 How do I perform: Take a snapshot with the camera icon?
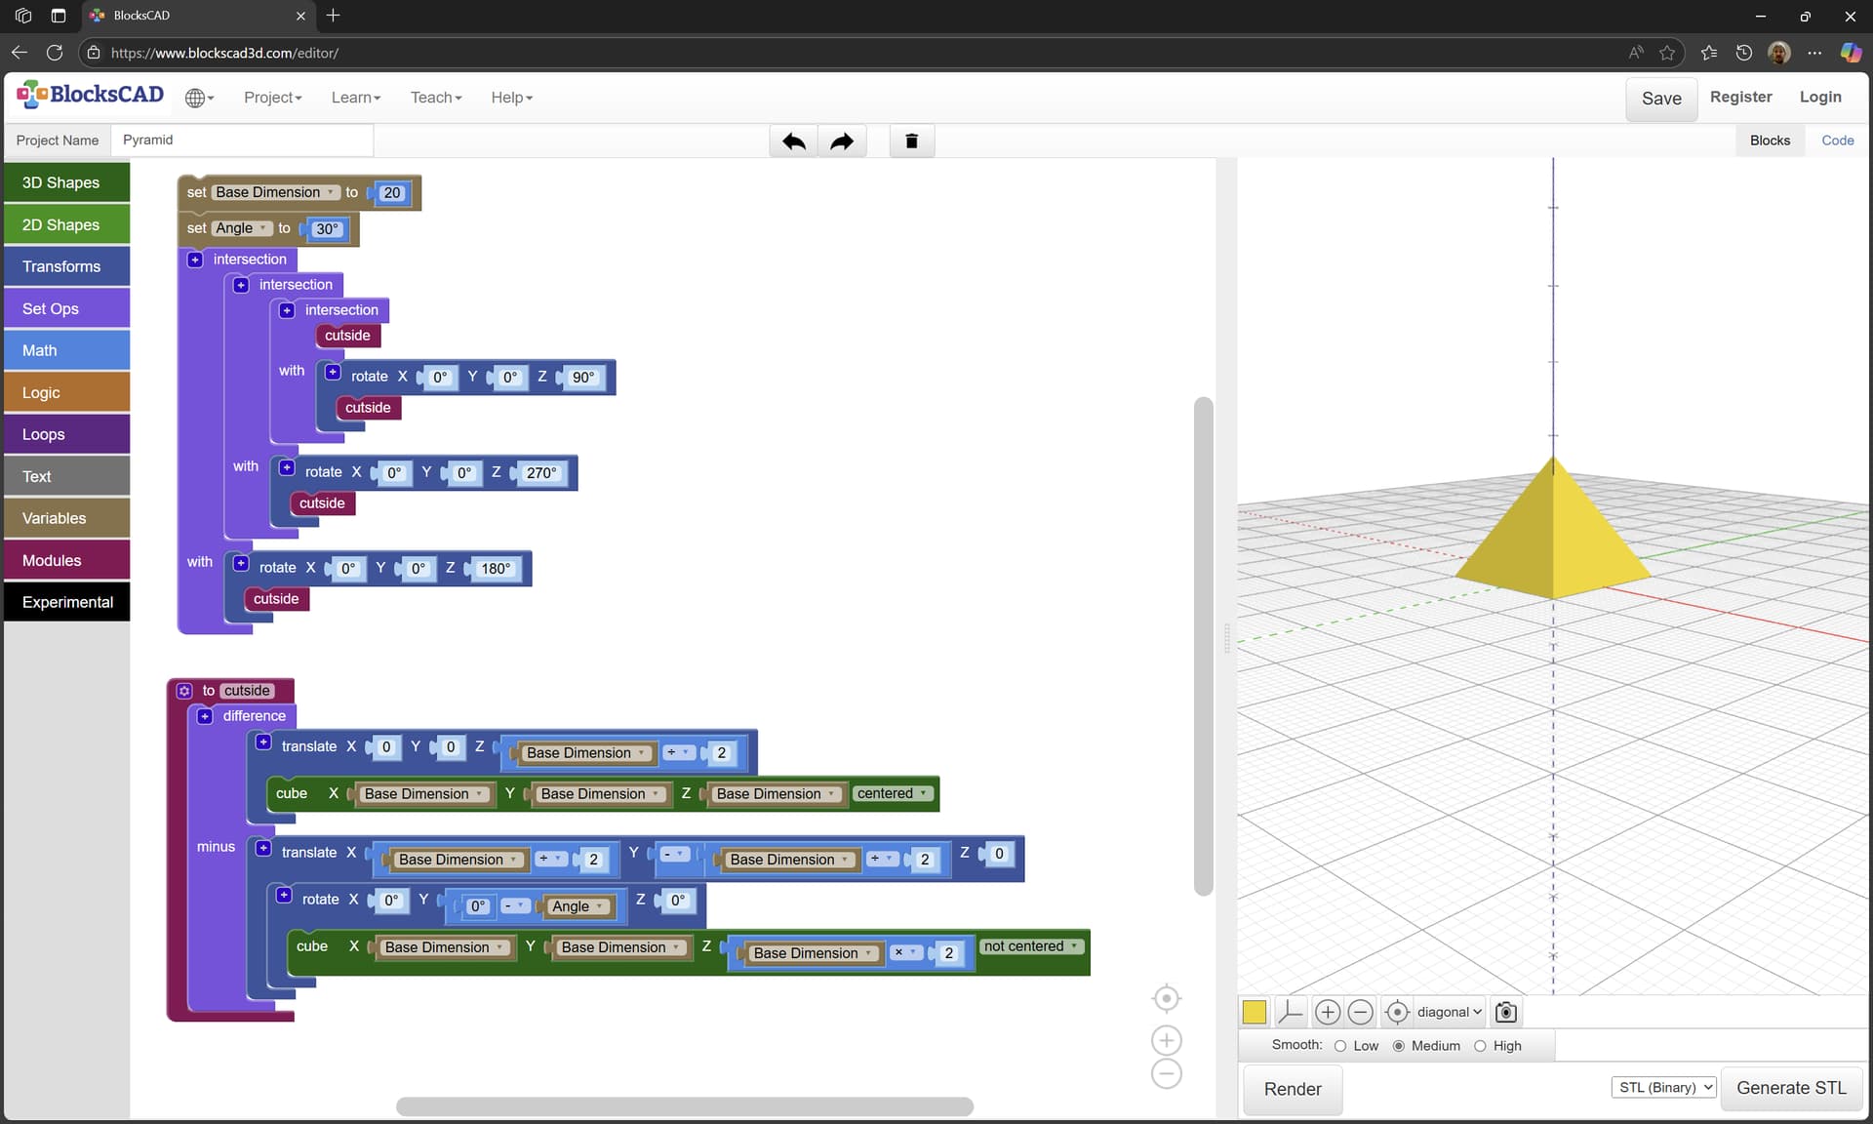1506,1012
